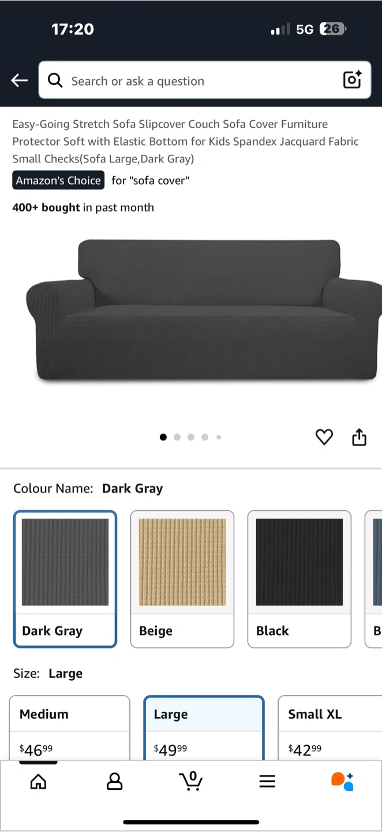Choose Small XL size option
This screenshot has width=382, height=832.
[330, 728]
